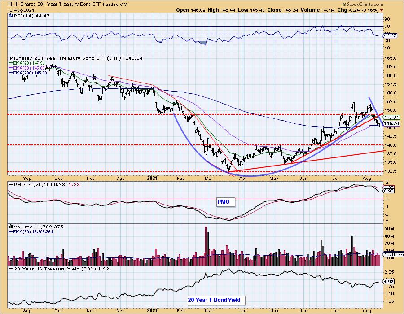This screenshot has width=404, height=314.
Task: Select the 165.0 price axis label
Action: point(391,58)
